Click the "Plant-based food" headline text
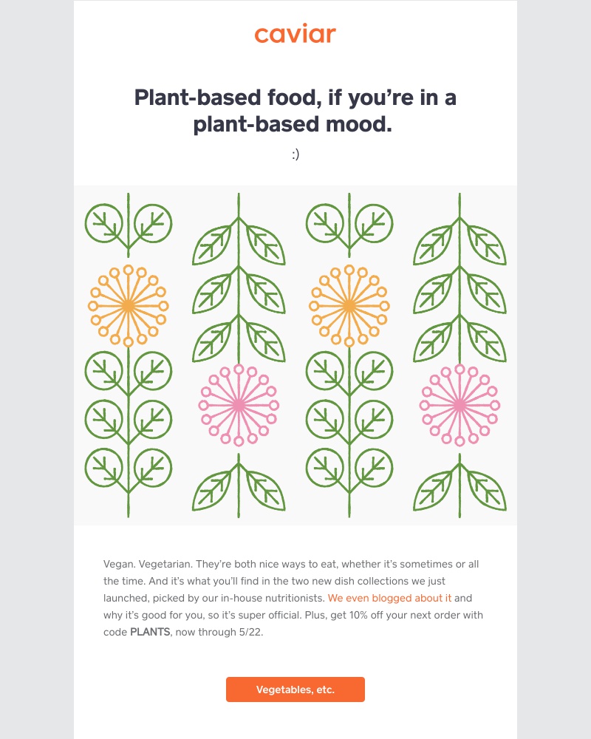This screenshot has width=591, height=739. point(295,111)
